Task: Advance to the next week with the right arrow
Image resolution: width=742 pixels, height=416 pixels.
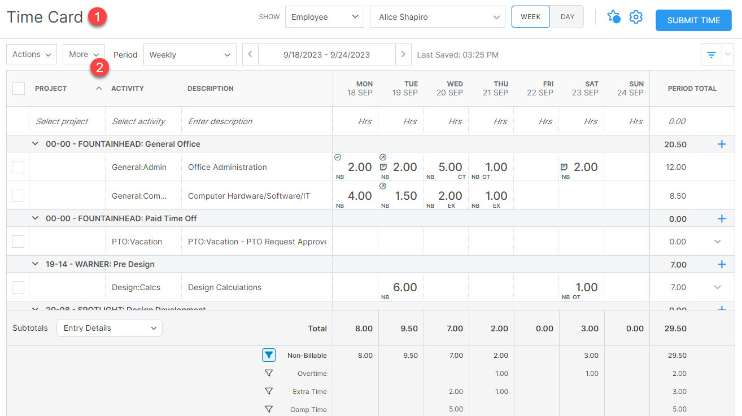Action: click(x=403, y=54)
